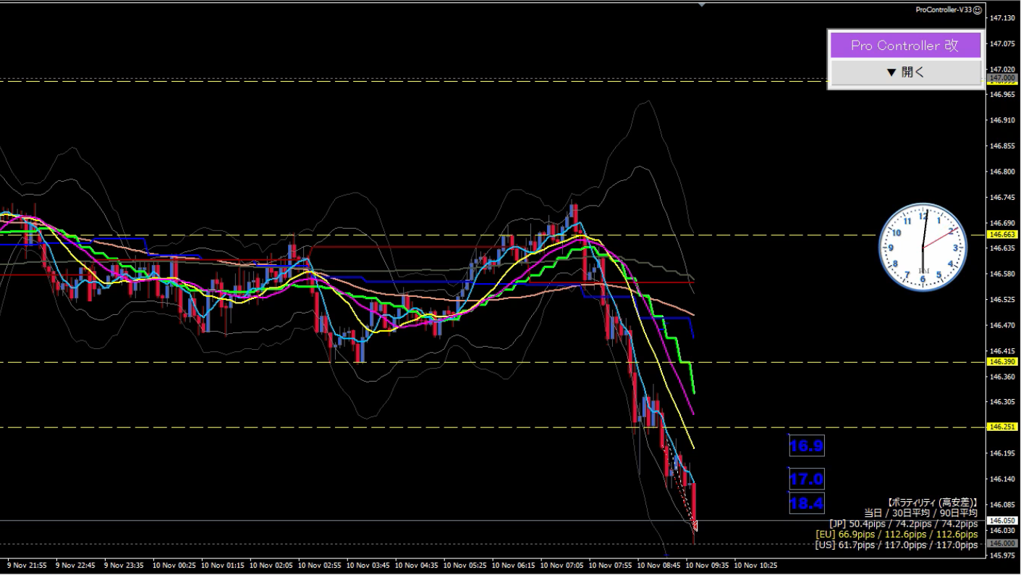Click the 10 Nov 02:05 time label
The height and width of the screenshot is (575, 1021).
pos(271,565)
